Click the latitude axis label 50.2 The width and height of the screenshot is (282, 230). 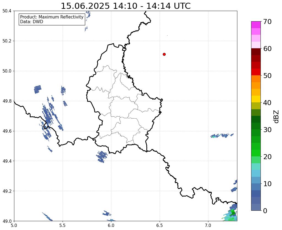[x=7, y=41]
